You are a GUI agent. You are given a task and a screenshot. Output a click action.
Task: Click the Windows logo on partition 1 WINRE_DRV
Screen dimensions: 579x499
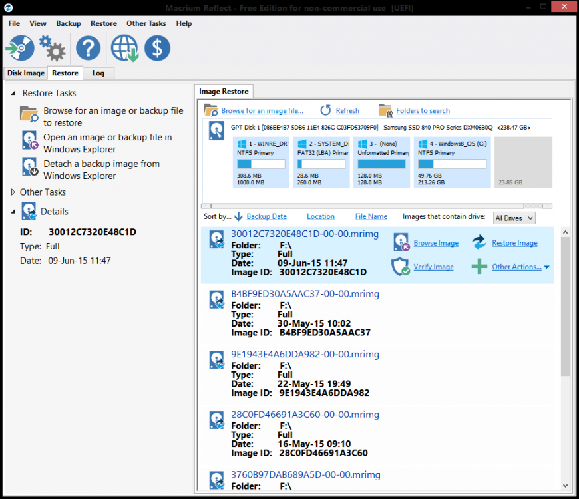coord(242,144)
